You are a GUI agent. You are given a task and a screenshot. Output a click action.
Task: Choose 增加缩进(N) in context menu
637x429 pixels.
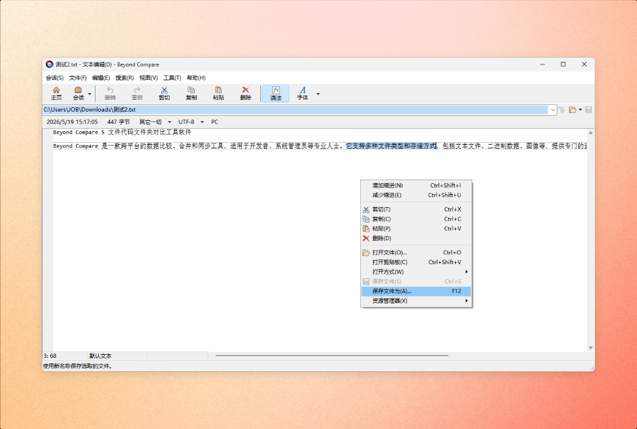point(416,185)
